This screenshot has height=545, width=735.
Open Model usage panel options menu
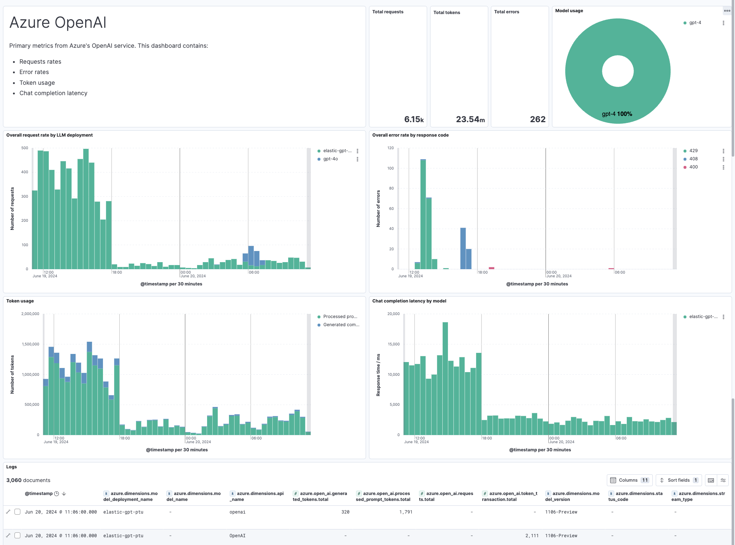pos(727,11)
